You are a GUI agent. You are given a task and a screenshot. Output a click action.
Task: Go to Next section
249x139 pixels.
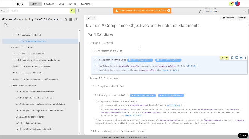click(x=242, y=18)
